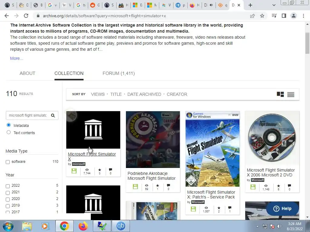Open qBittorrent from the taskbar

[120, 226]
